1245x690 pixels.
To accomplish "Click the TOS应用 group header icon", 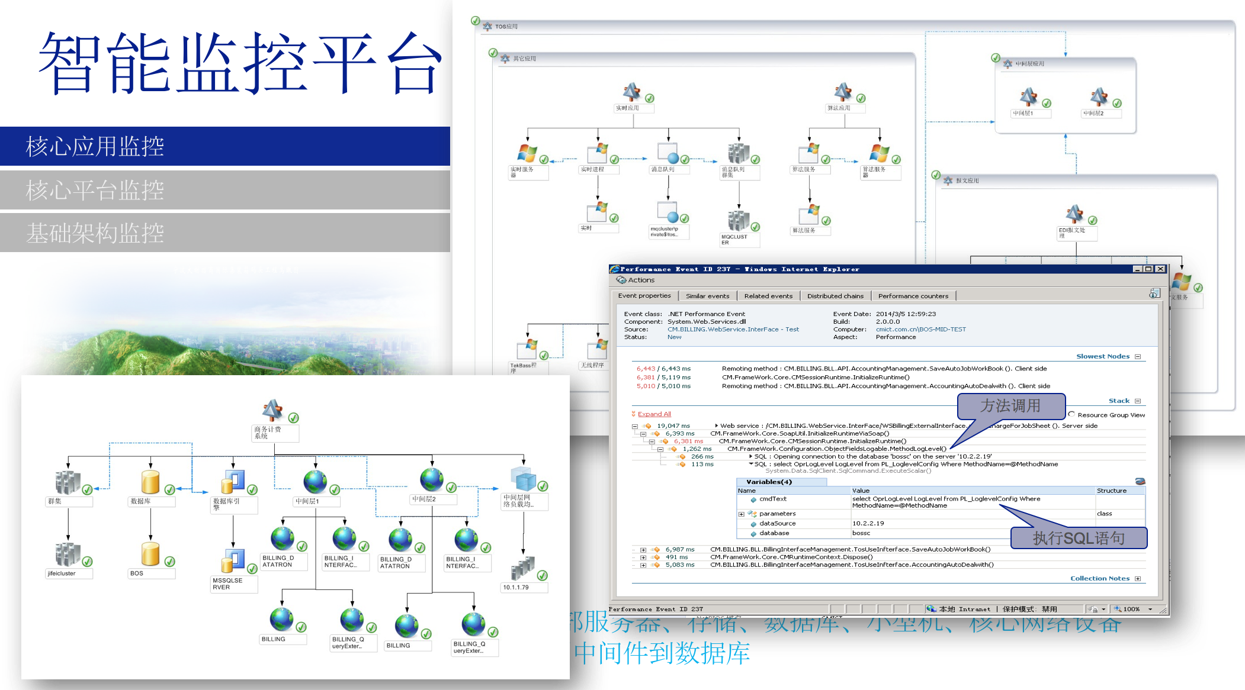I will pyautogui.click(x=487, y=26).
